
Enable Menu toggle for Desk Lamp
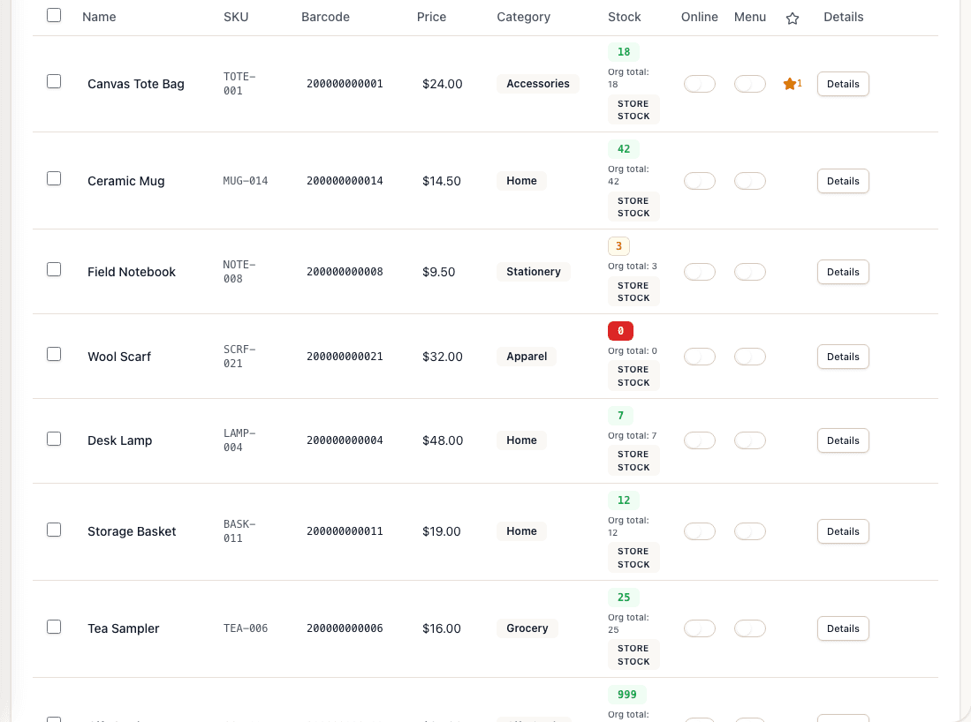click(x=750, y=440)
